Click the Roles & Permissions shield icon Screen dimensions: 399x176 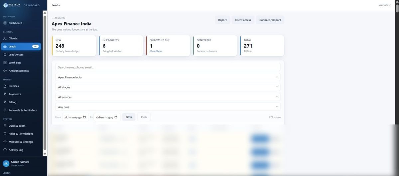[5, 134]
